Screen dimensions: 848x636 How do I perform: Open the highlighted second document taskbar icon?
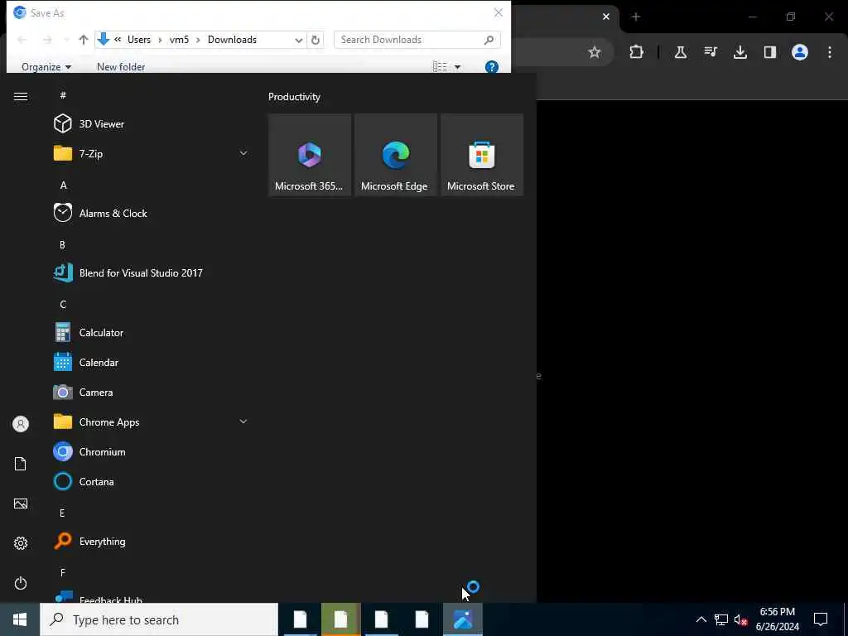tap(340, 619)
